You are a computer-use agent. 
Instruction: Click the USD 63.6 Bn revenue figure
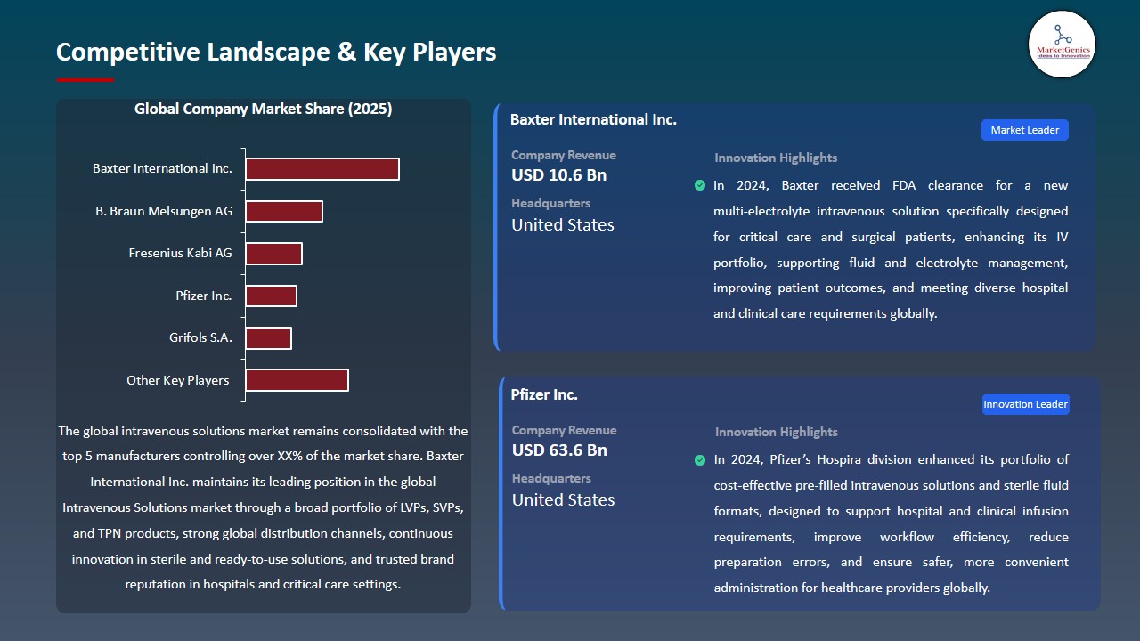pyautogui.click(x=558, y=450)
